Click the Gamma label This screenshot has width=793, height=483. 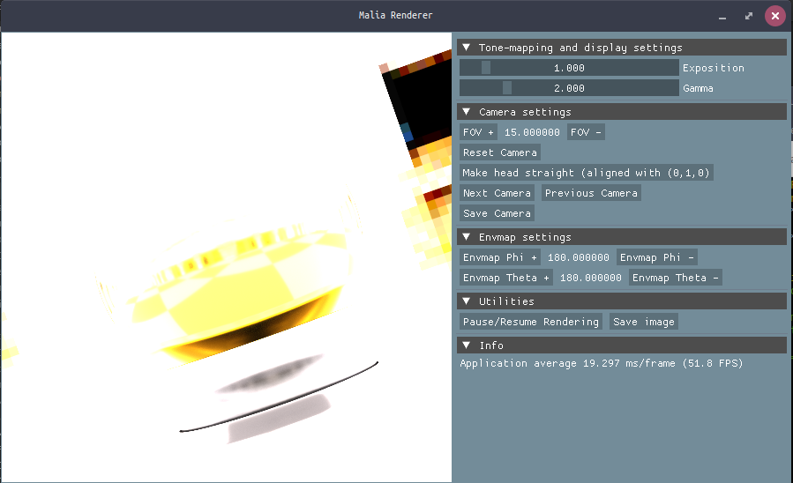coord(698,88)
